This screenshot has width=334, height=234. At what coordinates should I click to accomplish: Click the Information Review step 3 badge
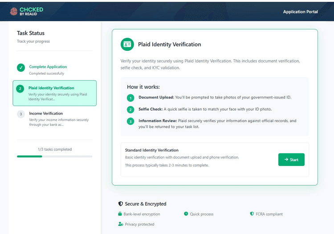(x=130, y=122)
